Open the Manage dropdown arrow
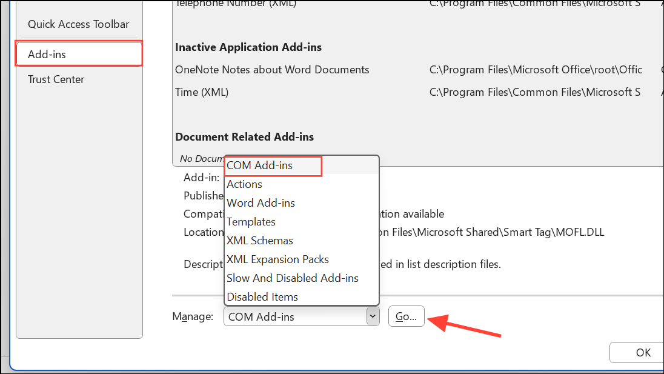664x374 pixels. click(373, 316)
